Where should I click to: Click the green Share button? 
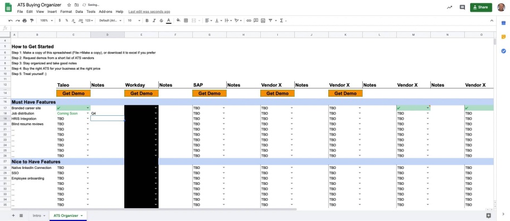pyautogui.click(x=481, y=7)
